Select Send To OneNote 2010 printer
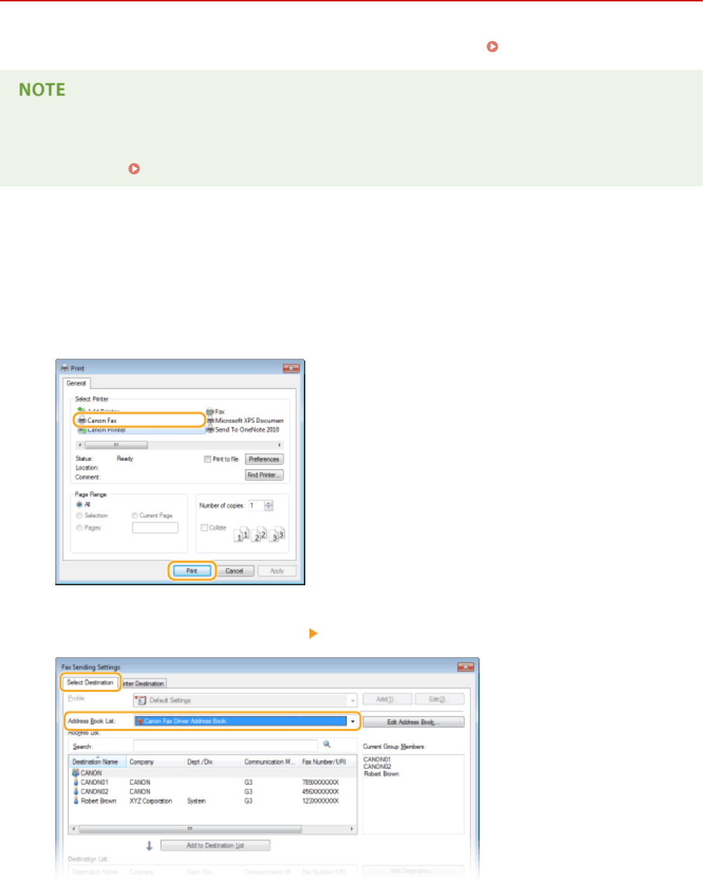 [x=243, y=429]
